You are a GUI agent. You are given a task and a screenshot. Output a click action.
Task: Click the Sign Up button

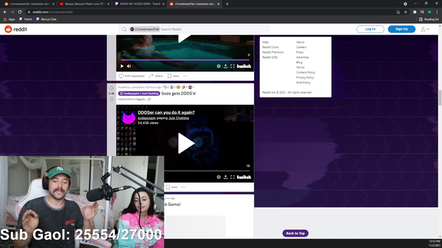[x=401, y=29]
